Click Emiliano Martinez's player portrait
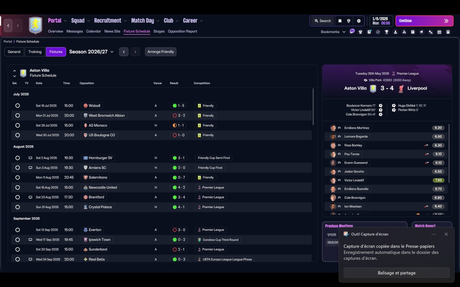Viewport: 460px width, 287px height. point(333,128)
